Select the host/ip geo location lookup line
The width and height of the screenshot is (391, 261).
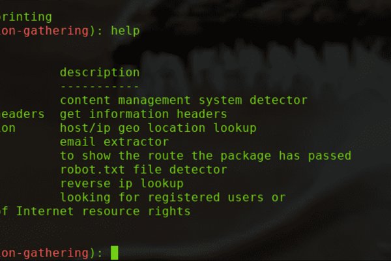pyautogui.click(x=158, y=128)
